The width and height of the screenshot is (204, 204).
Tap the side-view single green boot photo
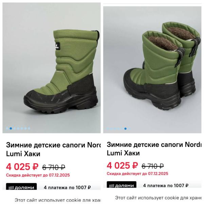52,68
